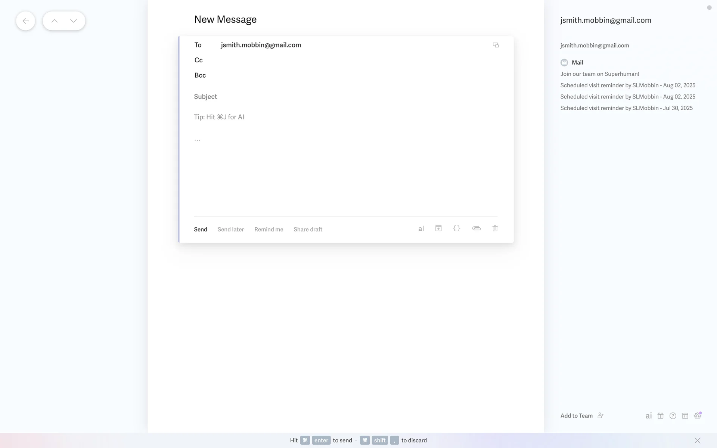
Task: Click Share draft option
Action: 308,230
